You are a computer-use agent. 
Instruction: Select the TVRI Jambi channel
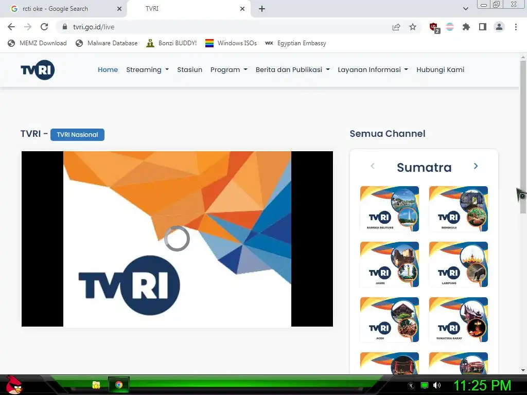(x=390, y=264)
